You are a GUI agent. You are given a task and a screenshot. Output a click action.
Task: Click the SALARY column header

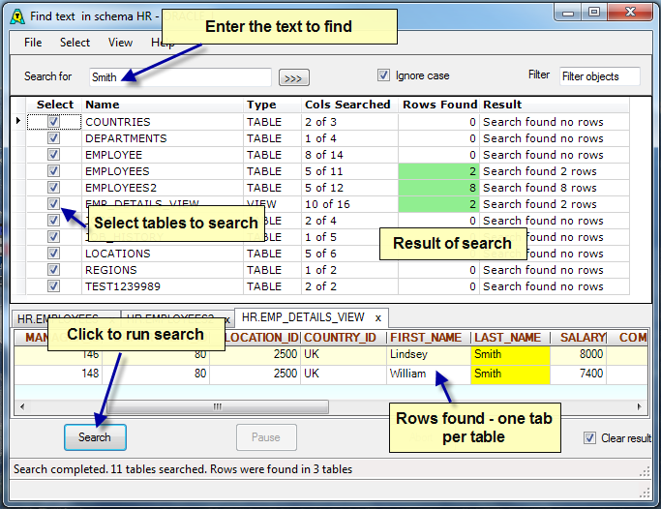[x=579, y=338]
